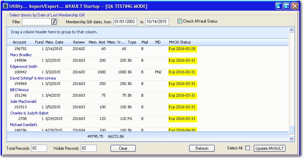Select account 2708 cell
The width and height of the screenshot is (303, 158).
(22, 119)
